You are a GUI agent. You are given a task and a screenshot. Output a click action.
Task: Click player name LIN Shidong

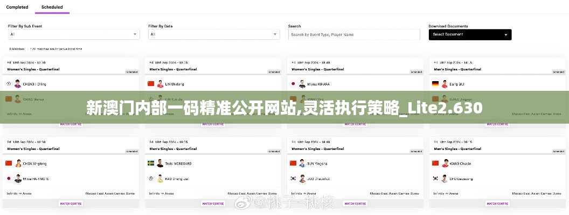(174, 84)
